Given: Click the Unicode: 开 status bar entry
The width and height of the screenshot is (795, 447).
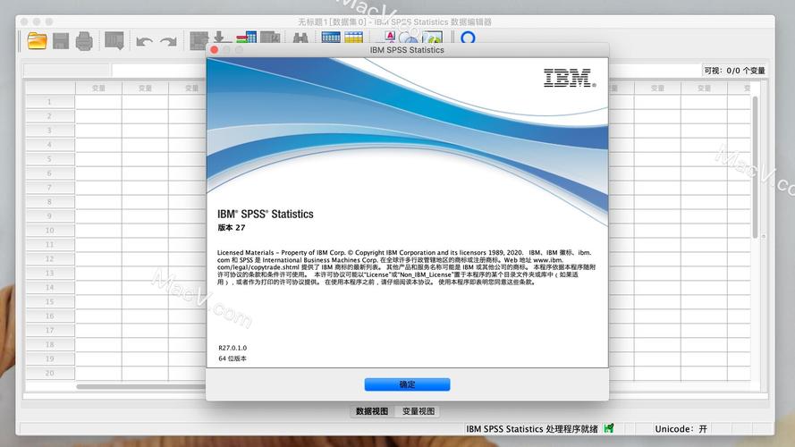Looking at the screenshot, I should [681, 429].
